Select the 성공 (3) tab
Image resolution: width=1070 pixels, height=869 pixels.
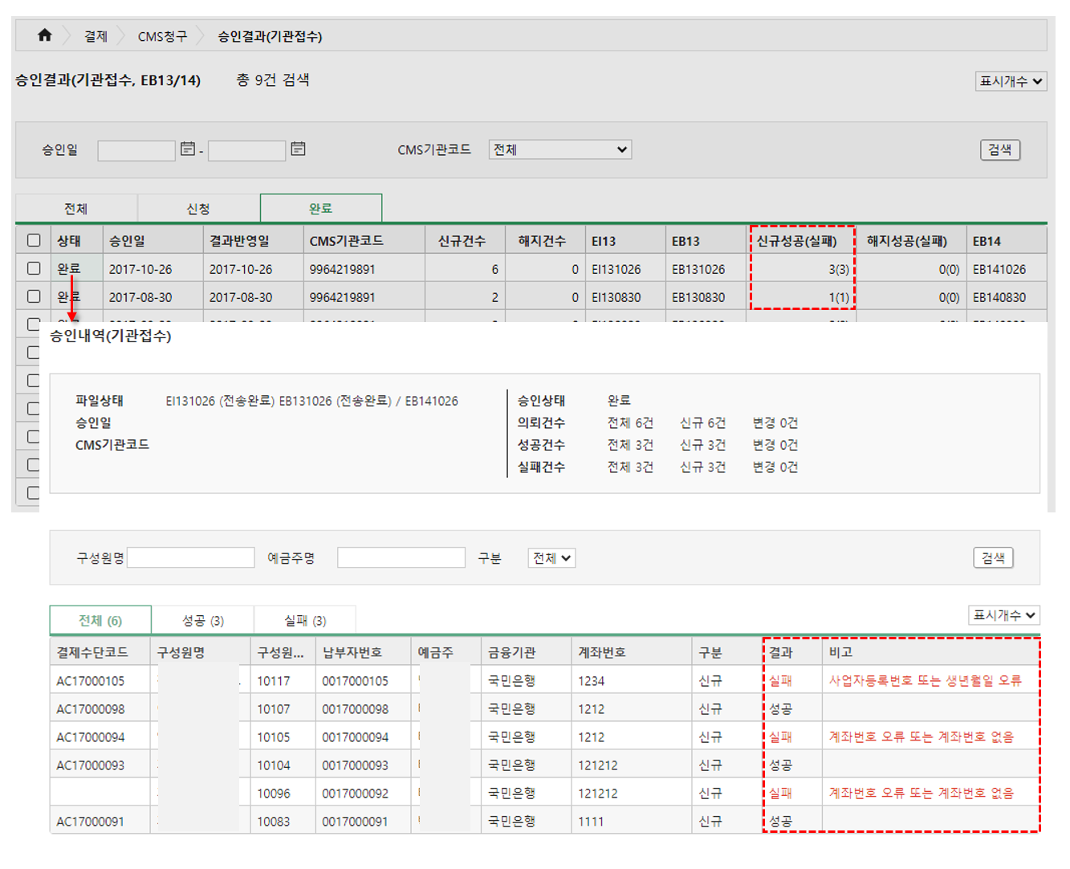coord(202,620)
